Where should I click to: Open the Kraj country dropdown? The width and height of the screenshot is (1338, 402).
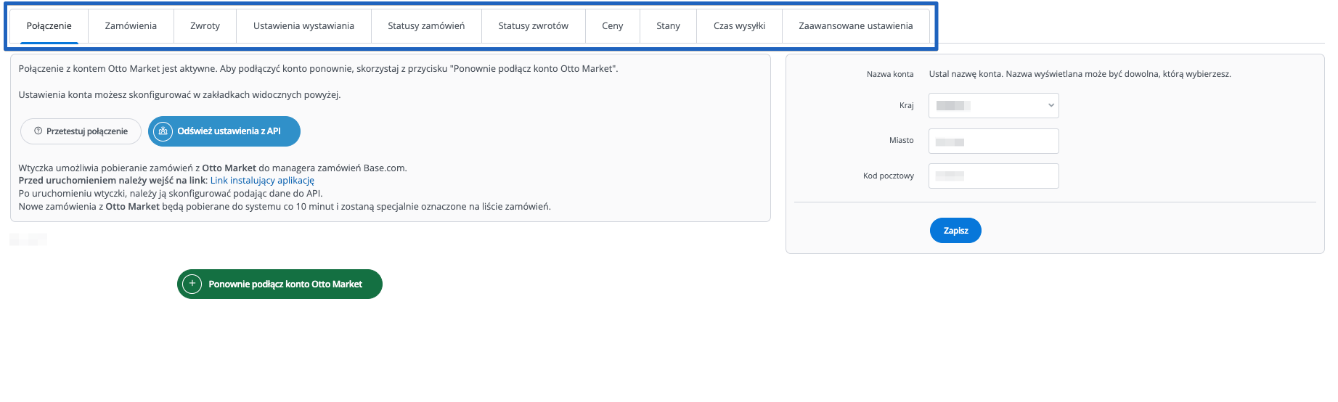[993, 105]
